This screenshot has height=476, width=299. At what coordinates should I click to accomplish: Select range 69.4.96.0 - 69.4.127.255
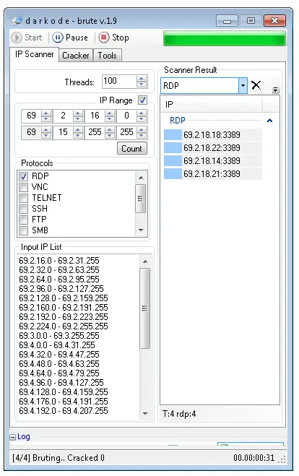point(61,383)
